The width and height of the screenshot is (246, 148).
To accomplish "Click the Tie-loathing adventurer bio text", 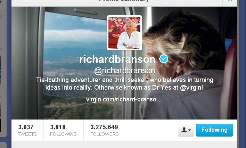I will (124, 84).
